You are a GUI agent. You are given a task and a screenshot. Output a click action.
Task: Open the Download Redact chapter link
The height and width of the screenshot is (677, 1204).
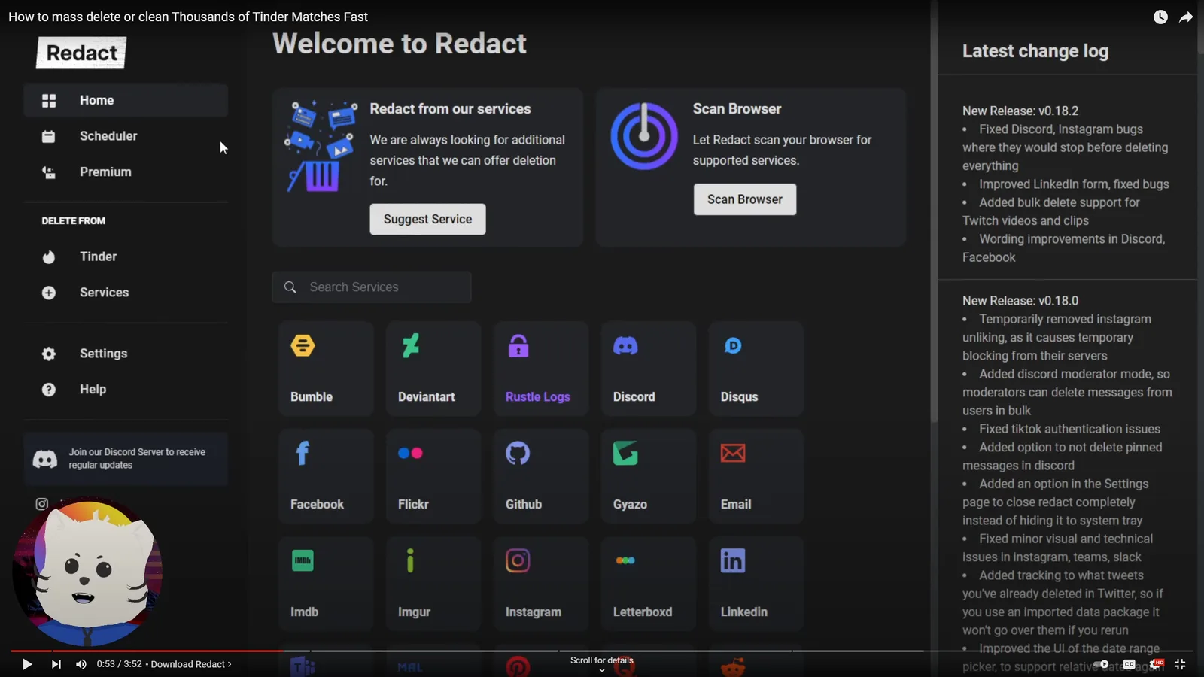tap(191, 664)
